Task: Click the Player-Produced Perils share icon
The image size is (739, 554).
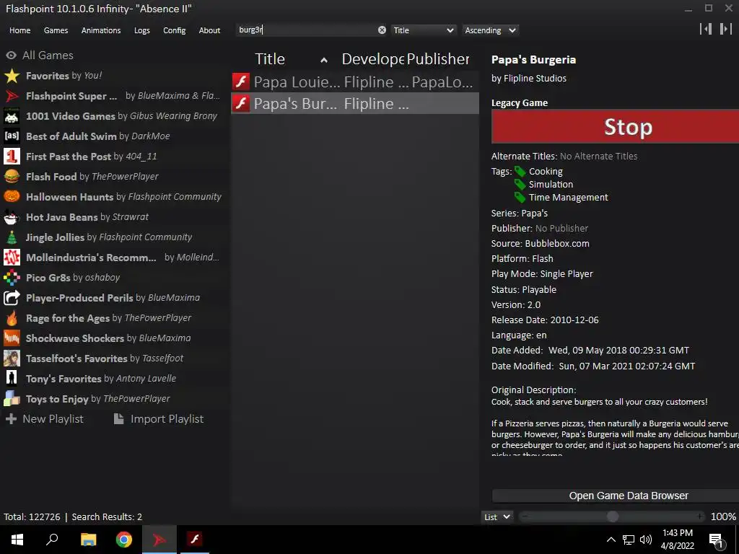Action: pyautogui.click(x=12, y=298)
